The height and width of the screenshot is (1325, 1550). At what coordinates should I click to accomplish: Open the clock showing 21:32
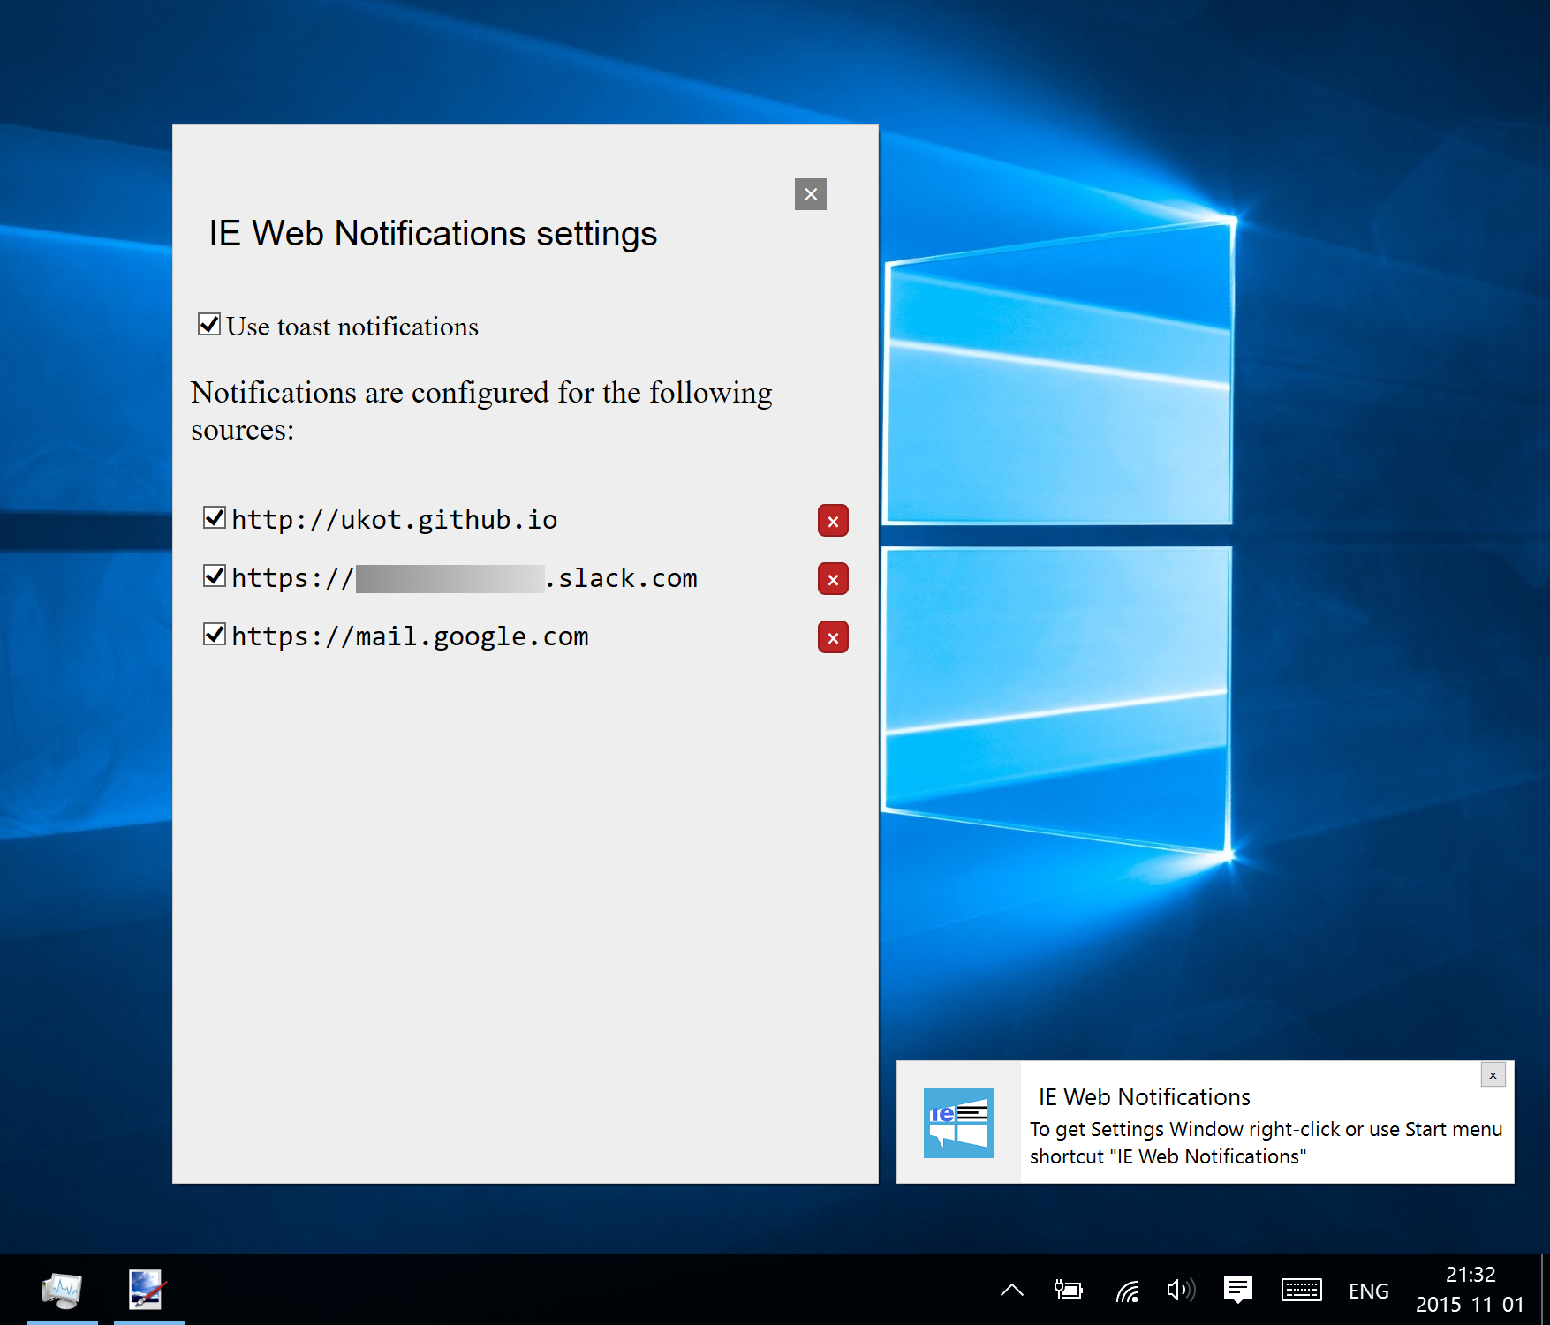[x=1470, y=1289]
